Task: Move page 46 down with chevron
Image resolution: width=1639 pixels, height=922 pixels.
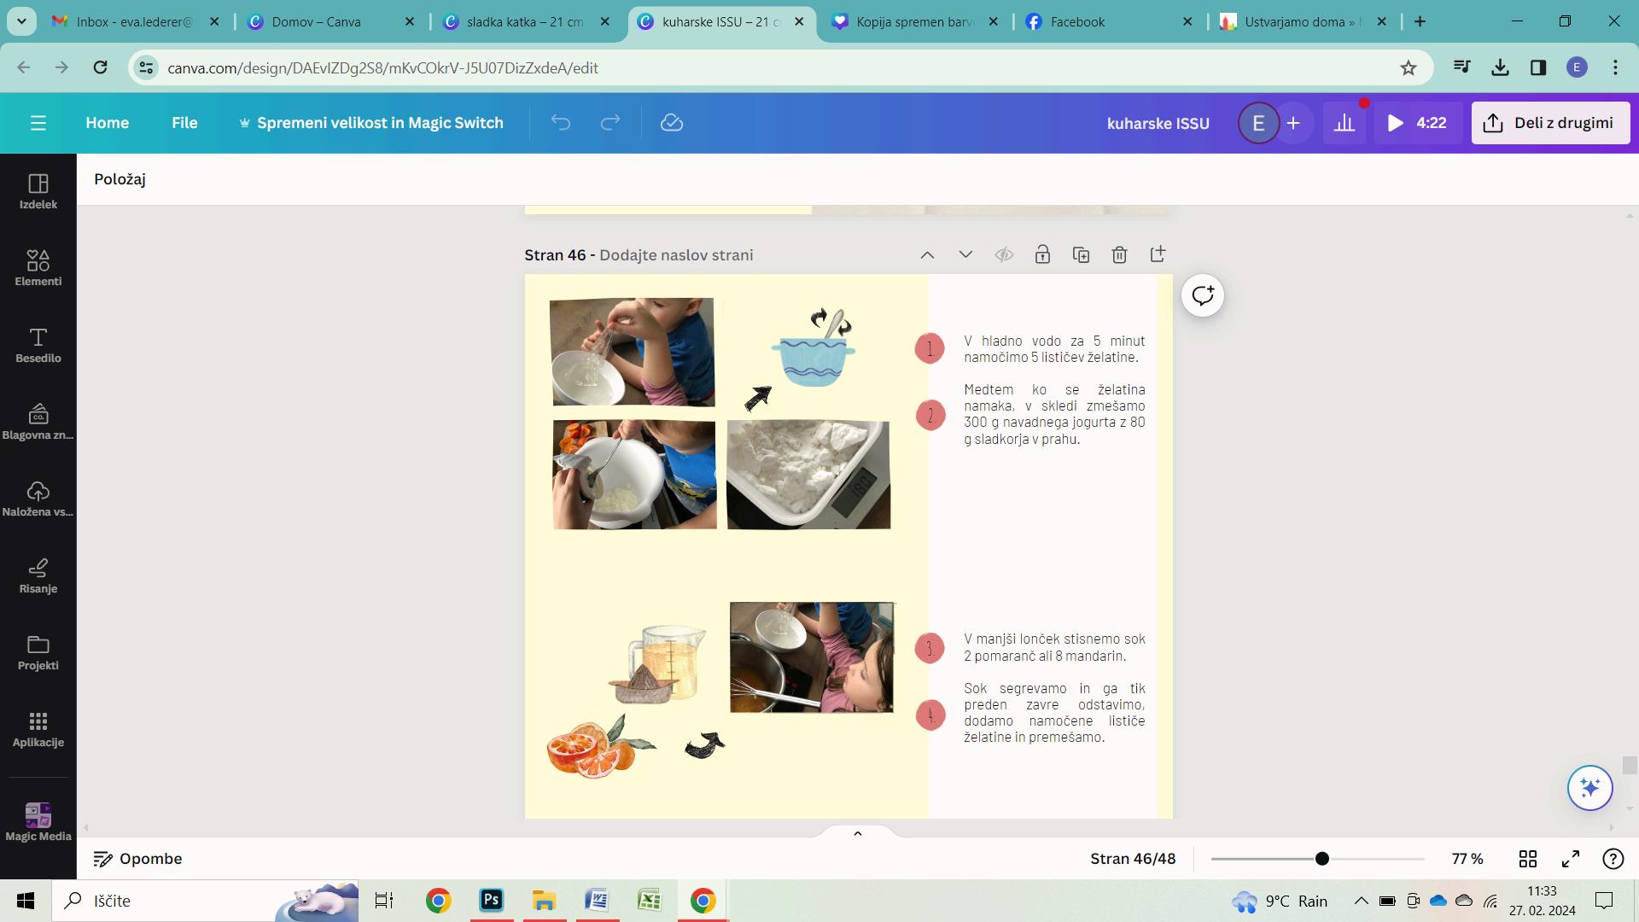Action: (965, 254)
